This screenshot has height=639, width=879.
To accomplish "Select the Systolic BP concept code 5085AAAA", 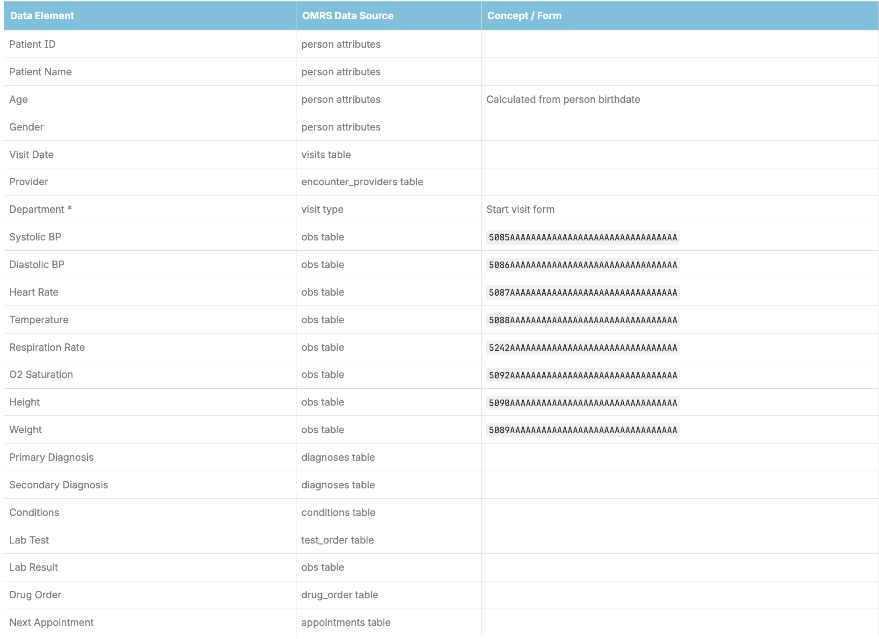I will (x=583, y=238).
